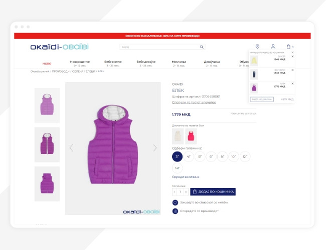Click ДОДАЈ ВО КОШНИЧКА button

[213, 191]
